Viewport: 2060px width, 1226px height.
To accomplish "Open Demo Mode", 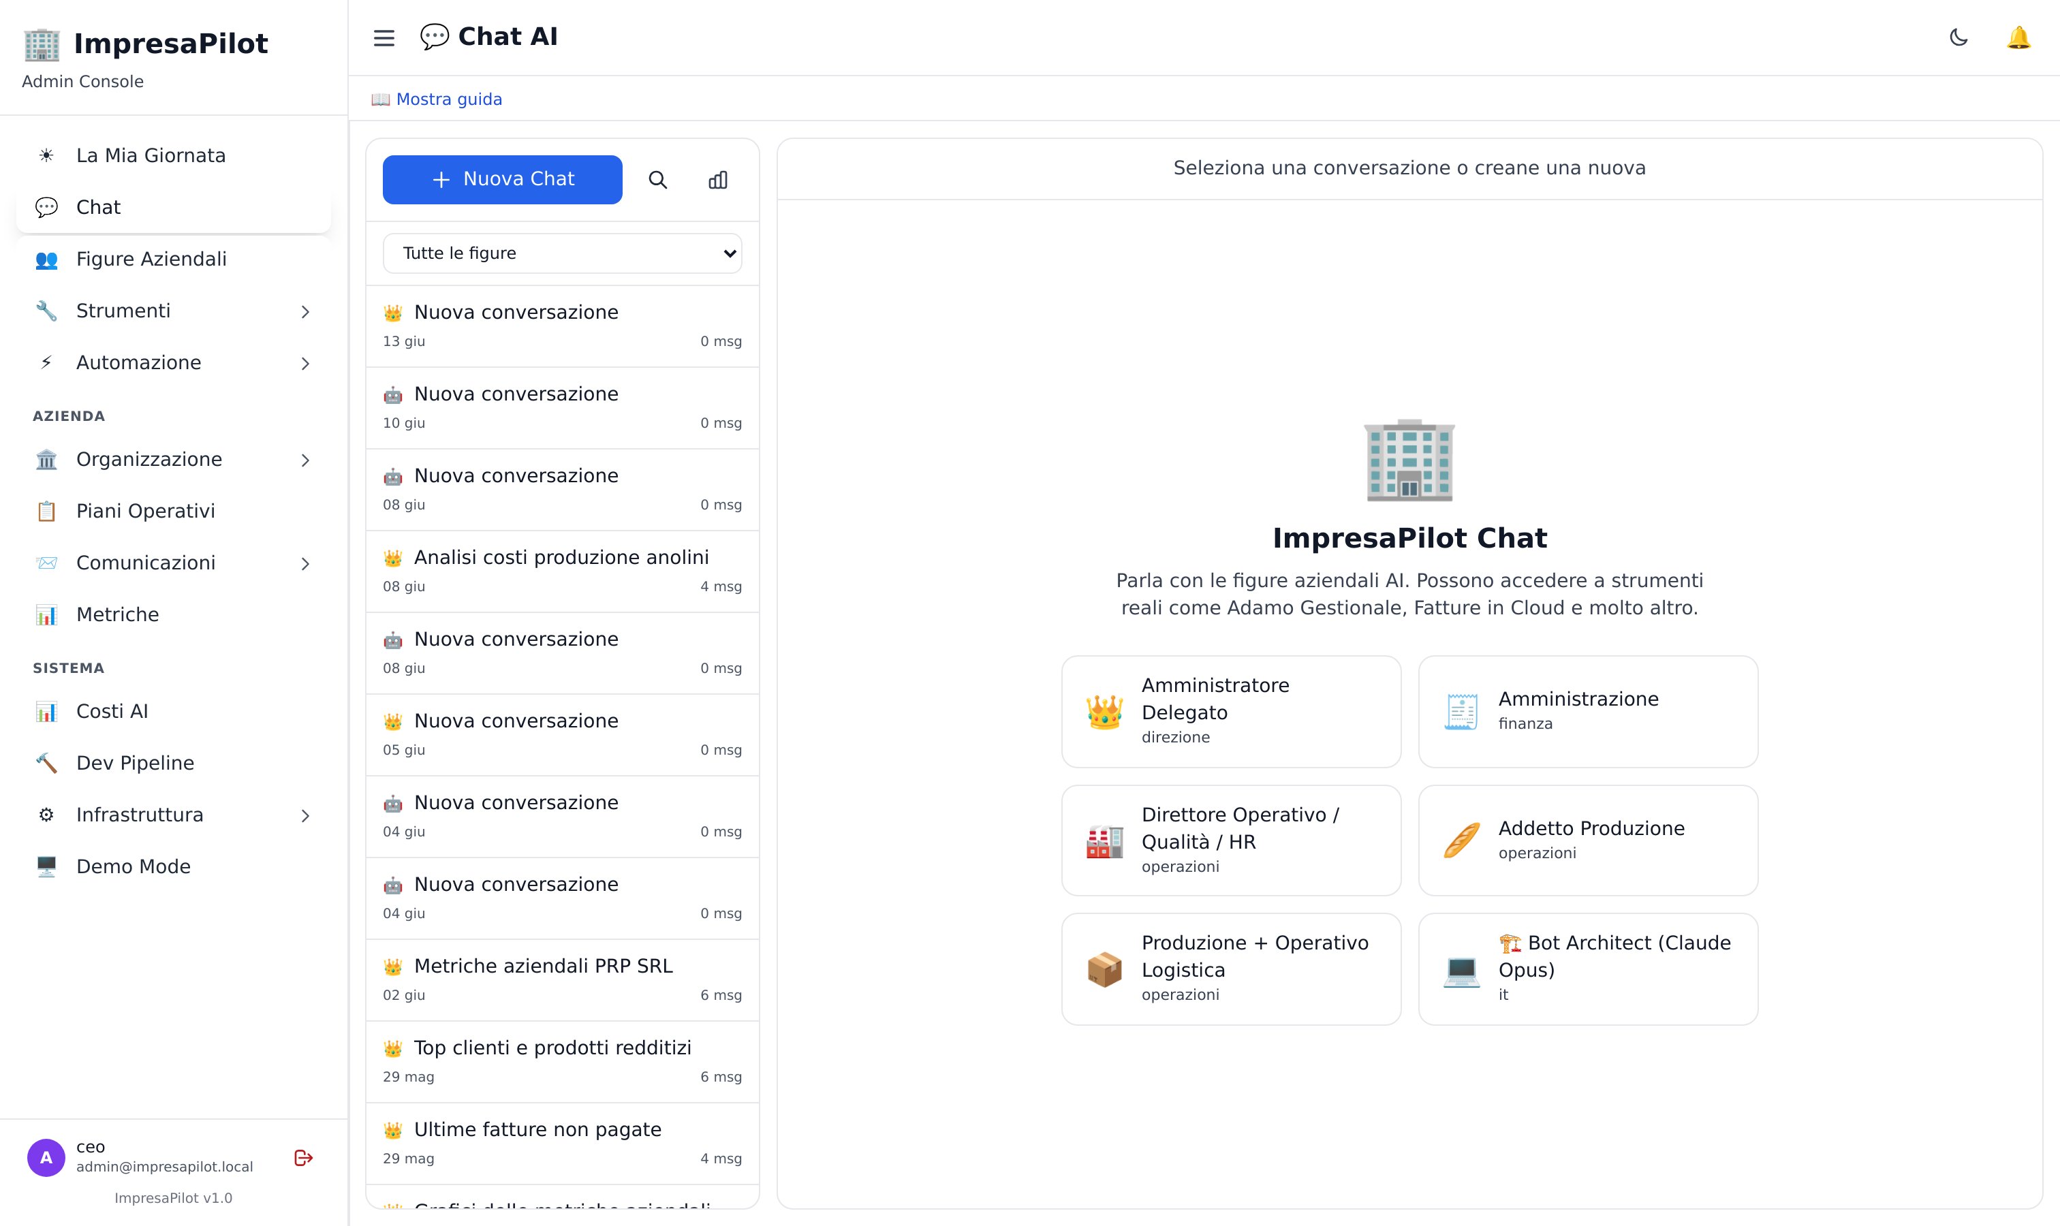I will click(x=174, y=866).
